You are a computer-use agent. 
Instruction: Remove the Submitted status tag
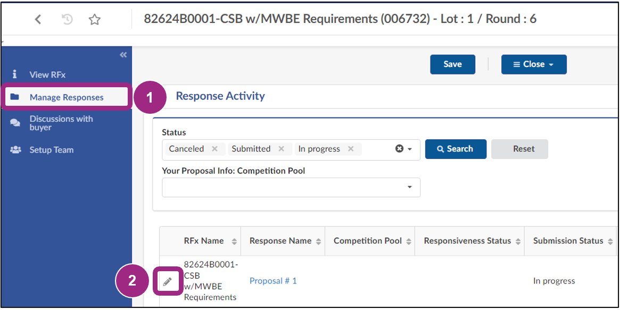[x=281, y=149]
